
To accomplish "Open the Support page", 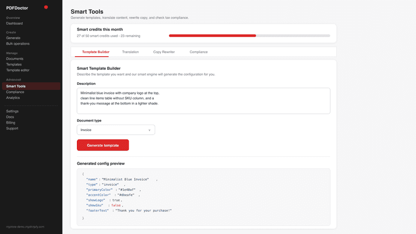I will click(12, 129).
